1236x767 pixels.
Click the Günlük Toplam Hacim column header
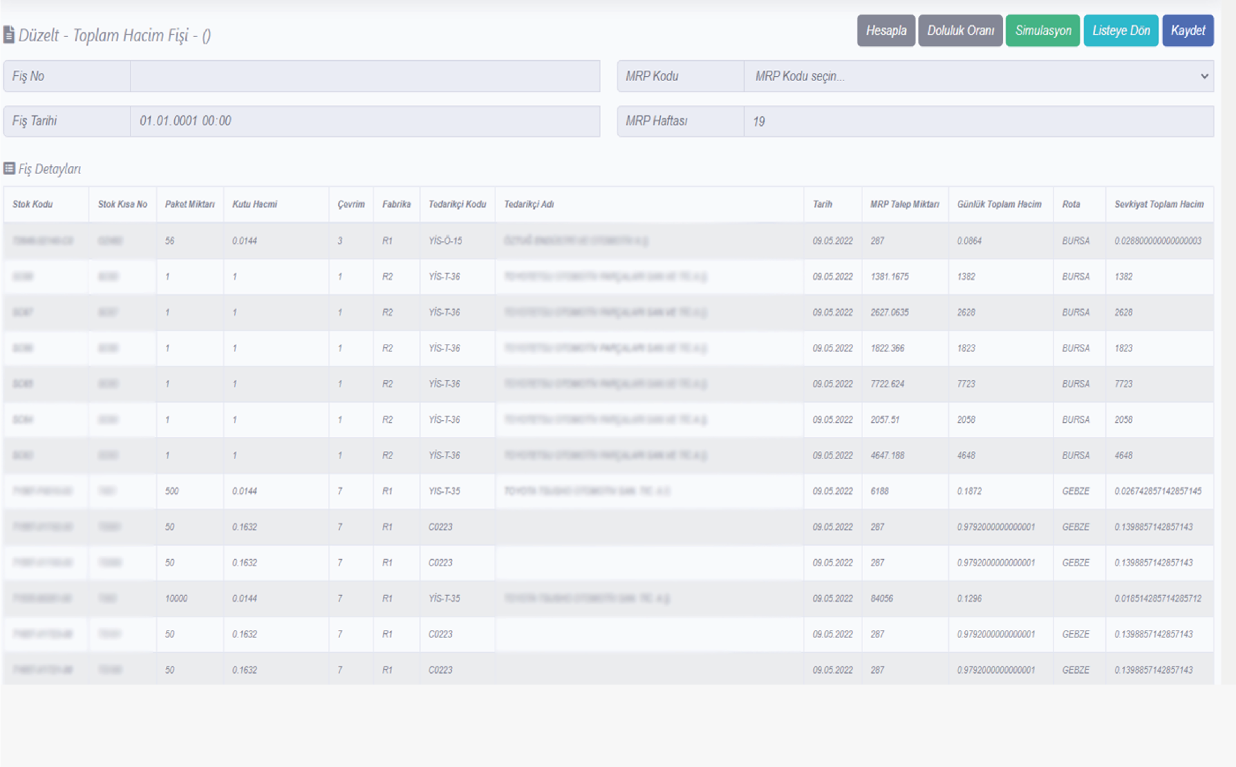click(998, 204)
